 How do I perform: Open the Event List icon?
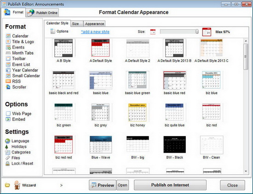[8, 64]
